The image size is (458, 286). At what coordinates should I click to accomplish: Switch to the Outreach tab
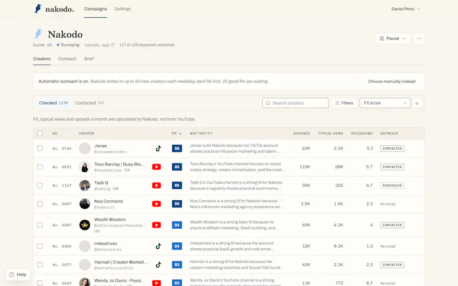(x=67, y=59)
